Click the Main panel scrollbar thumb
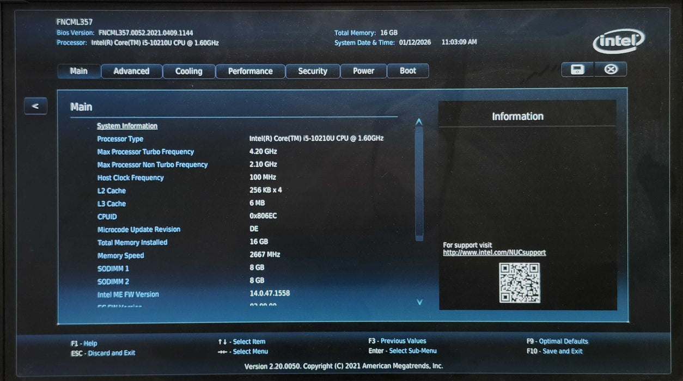683x381 pixels. 419,184
